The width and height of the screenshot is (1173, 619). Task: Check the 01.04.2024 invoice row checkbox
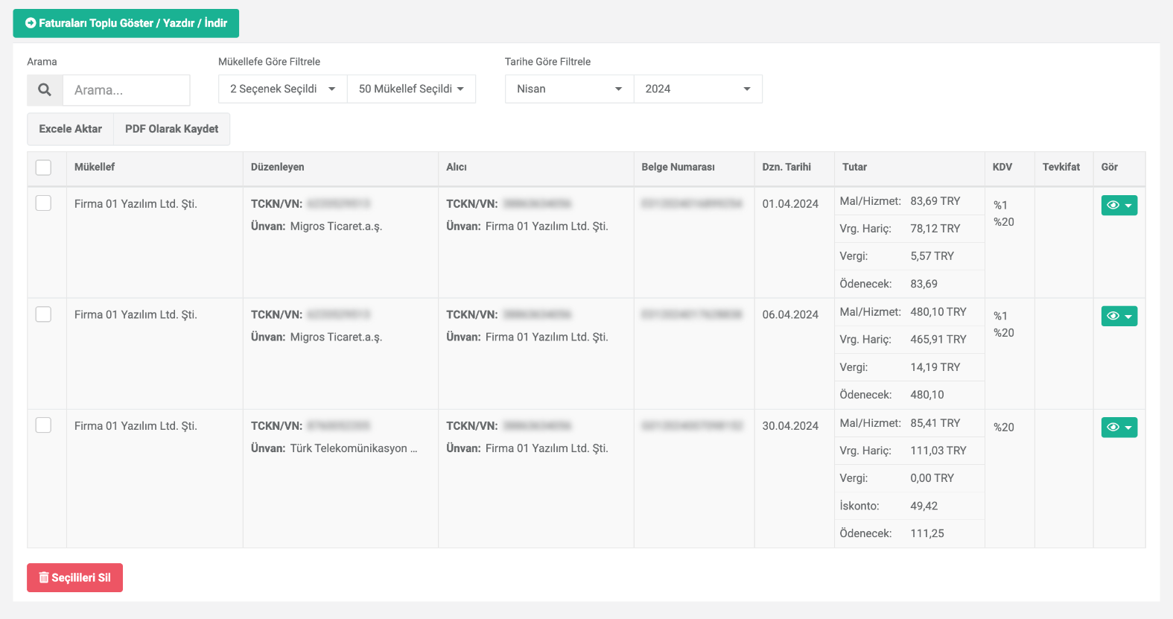click(44, 203)
